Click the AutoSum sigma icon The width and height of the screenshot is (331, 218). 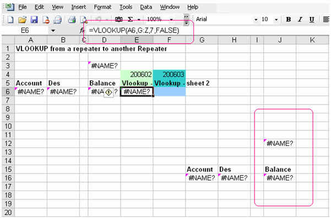tap(130, 19)
